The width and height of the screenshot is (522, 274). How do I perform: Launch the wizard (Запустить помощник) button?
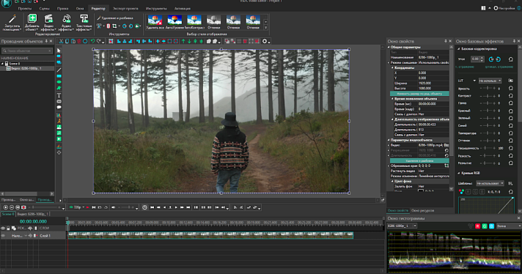click(12, 23)
